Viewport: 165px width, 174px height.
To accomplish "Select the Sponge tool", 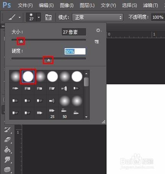I will coord(7,170).
